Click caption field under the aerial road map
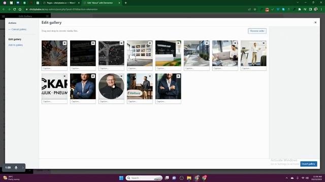This screenshot has height=182, width=325. coord(111,68)
